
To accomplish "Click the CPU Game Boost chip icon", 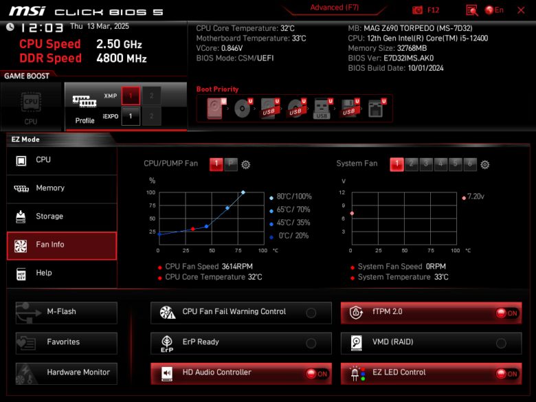I will 31,102.
